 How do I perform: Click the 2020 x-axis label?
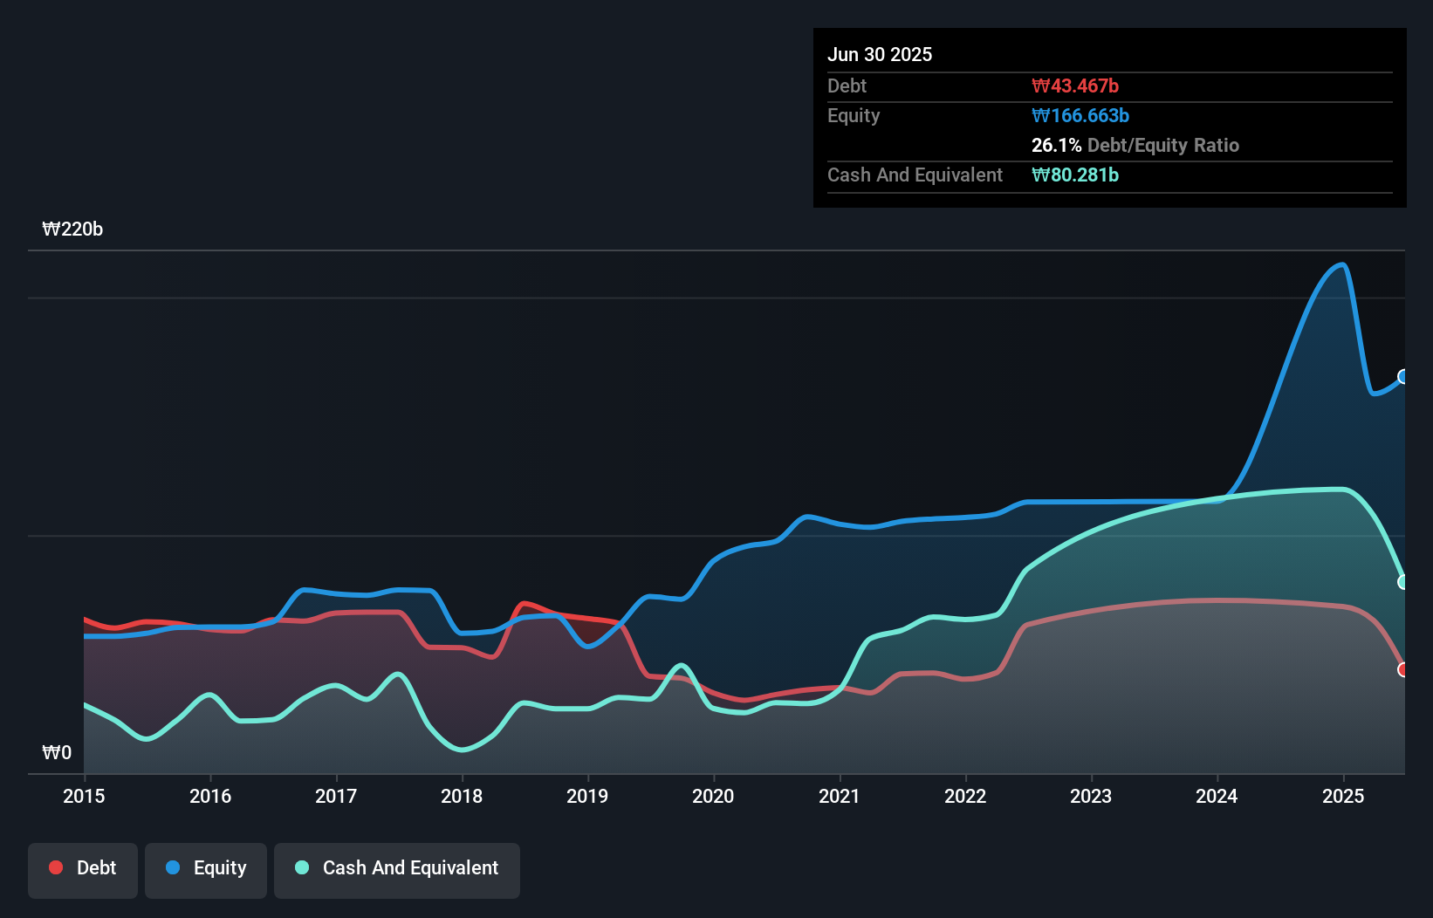pos(713,796)
